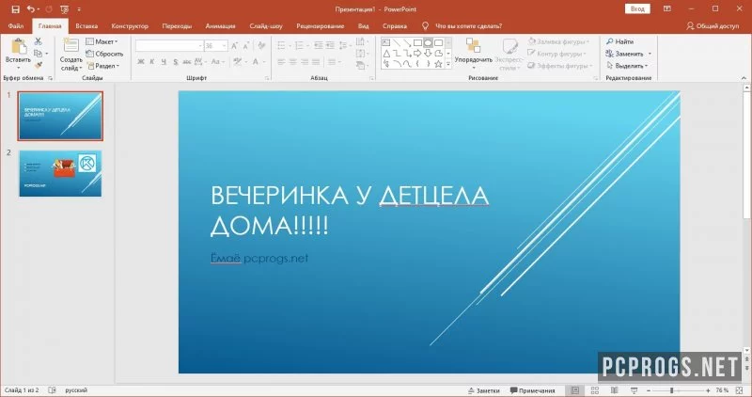Switch to the Слайд-шоу tab
Image resolution: width=752 pixels, height=397 pixels.
(266, 26)
